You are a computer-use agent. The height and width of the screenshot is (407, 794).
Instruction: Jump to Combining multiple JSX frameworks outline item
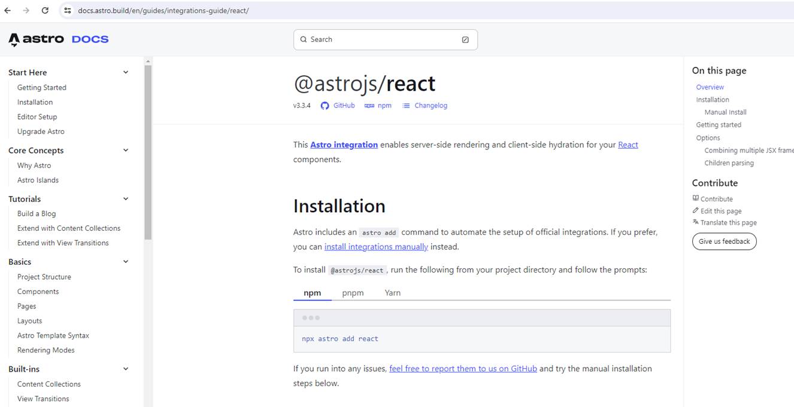pyautogui.click(x=749, y=151)
